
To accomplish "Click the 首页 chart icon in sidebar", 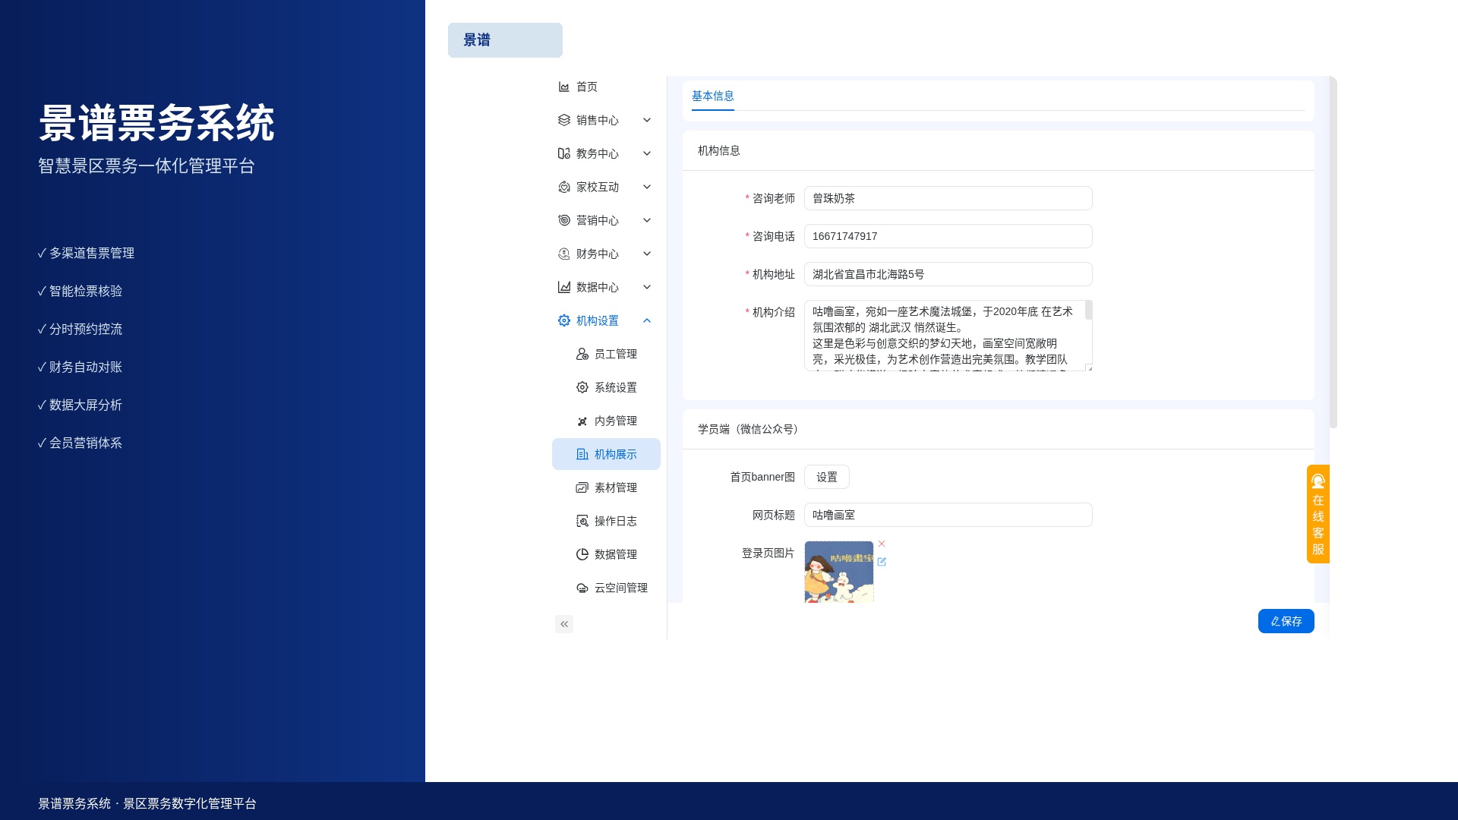I will tap(564, 87).
